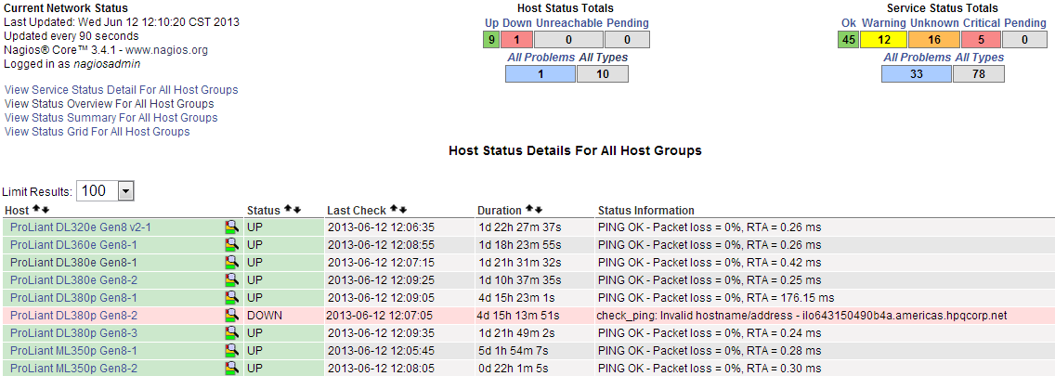Open host link ProLiant ML350p Gen8-2

coord(74,368)
